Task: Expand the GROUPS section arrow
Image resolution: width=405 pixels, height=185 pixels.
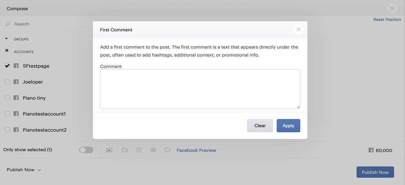Action: [x=6, y=39]
